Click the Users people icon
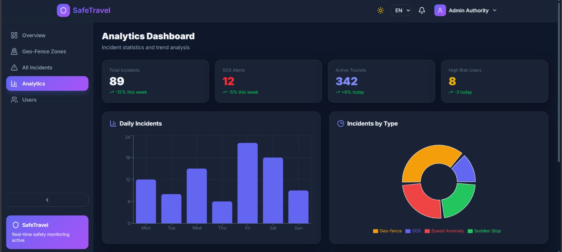 pyautogui.click(x=14, y=100)
